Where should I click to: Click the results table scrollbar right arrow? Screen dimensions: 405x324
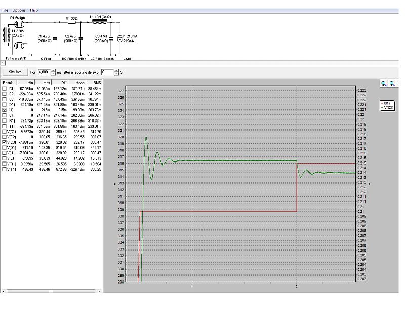coord(99,291)
